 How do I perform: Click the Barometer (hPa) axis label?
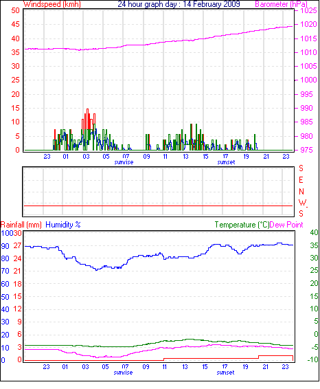coord(282,4)
